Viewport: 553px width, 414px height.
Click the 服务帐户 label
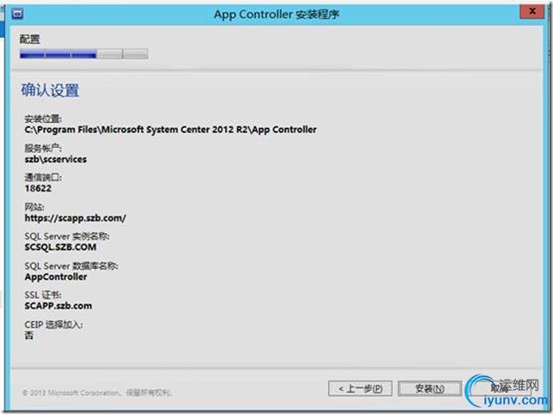[x=43, y=148]
